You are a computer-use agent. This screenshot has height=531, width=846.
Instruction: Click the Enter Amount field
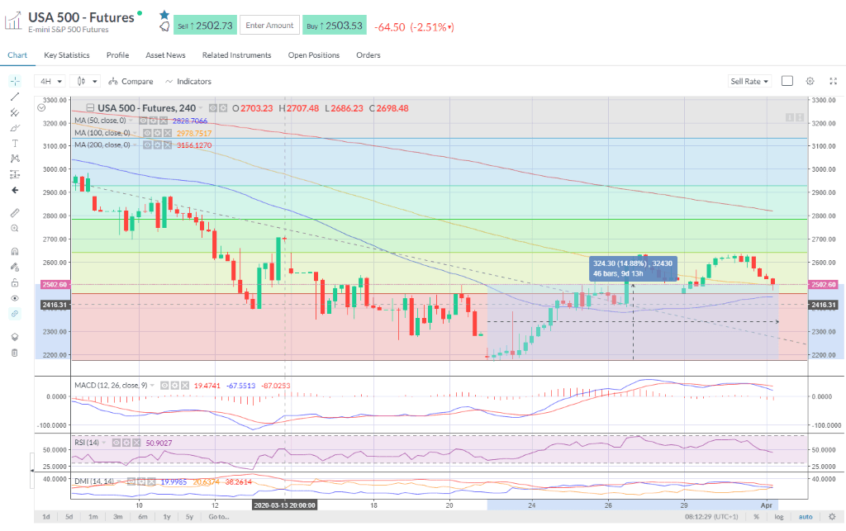[269, 26]
